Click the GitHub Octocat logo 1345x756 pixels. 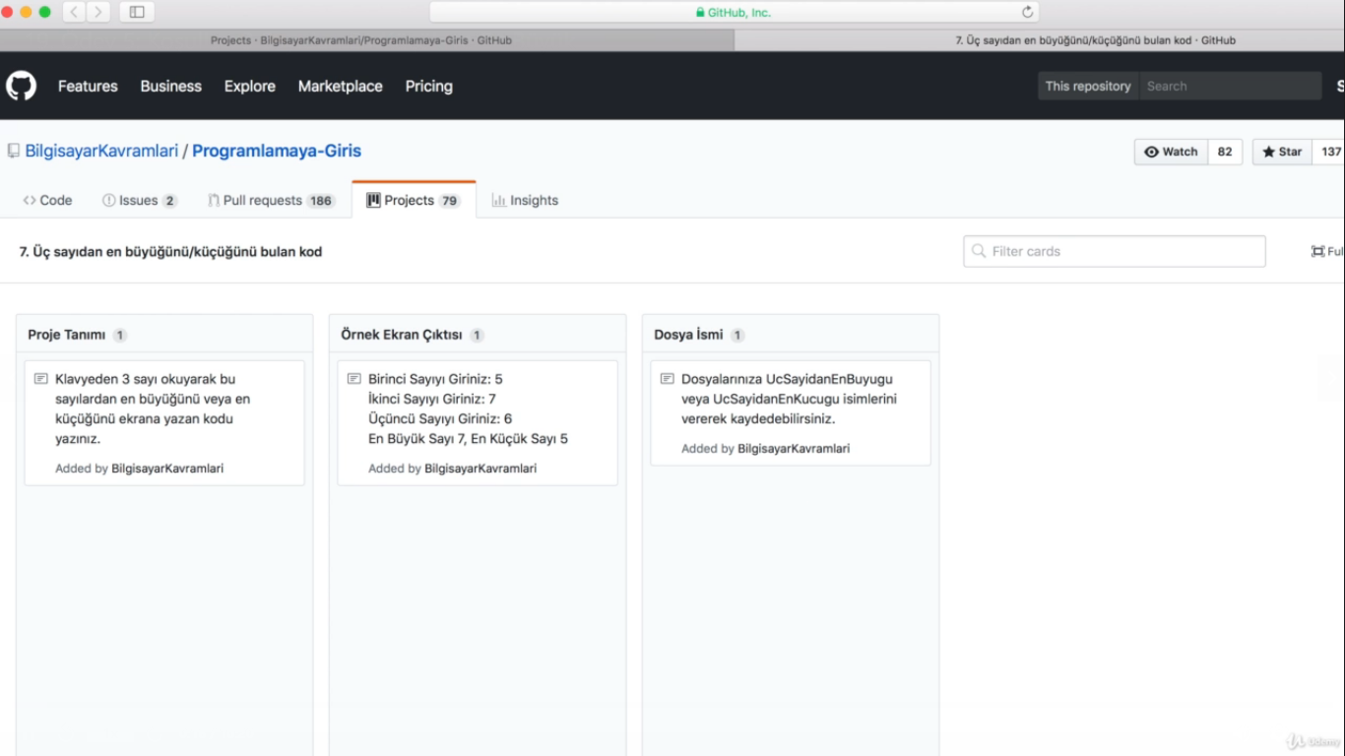click(21, 86)
